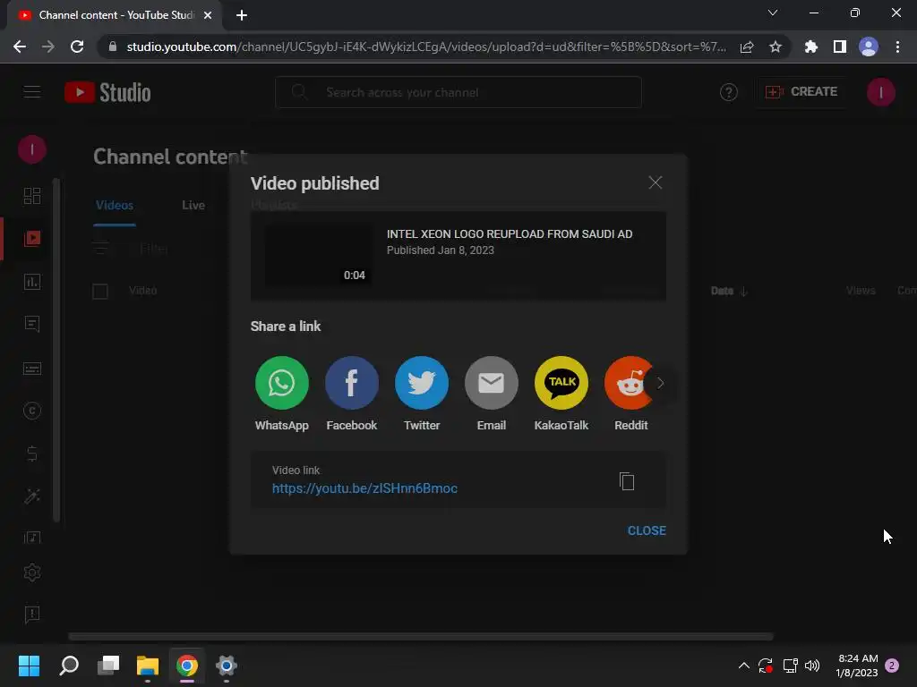The height and width of the screenshot is (687, 917).
Task: Open the clock showing 8:24 AM
Action: click(x=857, y=666)
